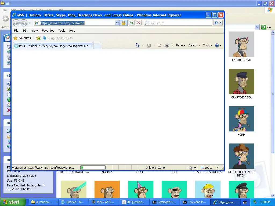Screen dimensions: 275x206
Task: Open the View menu in Internet Explorer
Action: pyautogui.click(x=35, y=31)
